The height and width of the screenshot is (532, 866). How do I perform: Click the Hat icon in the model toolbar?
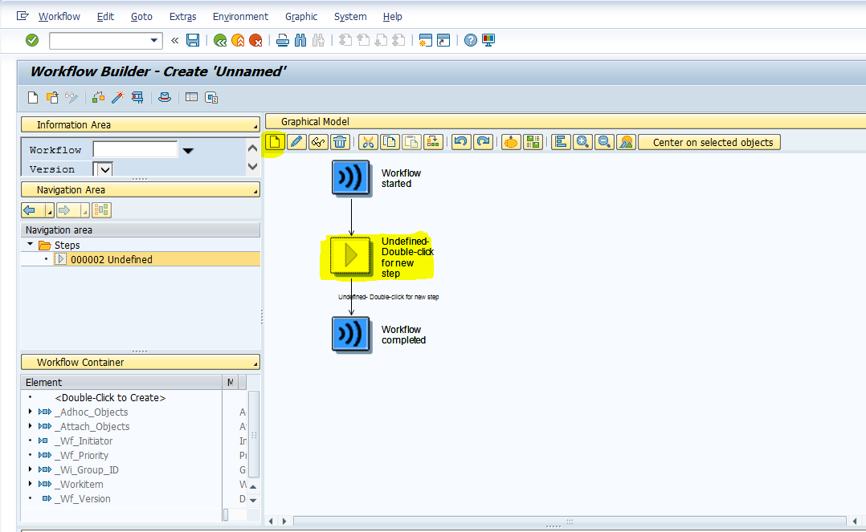510,142
